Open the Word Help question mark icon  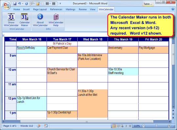pos(173,9)
